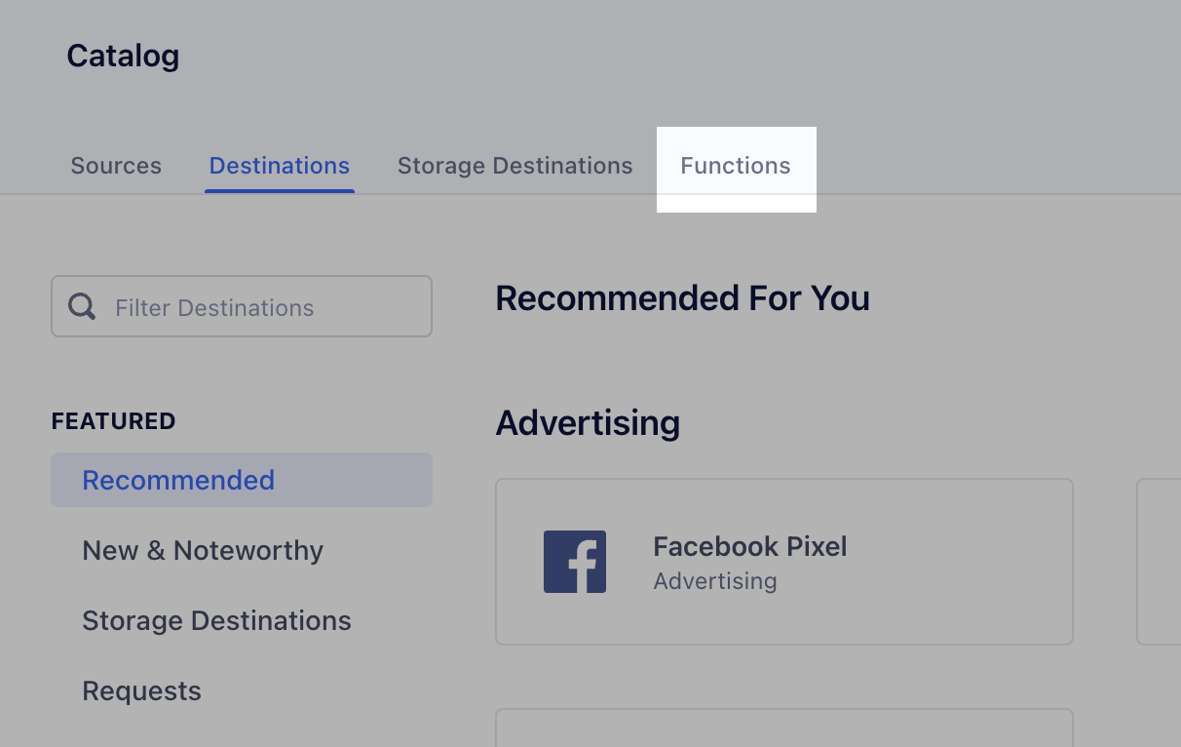Screen dimensions: 1181x747
Task: Choose Storage Destinations in the sidebar list
Action: (x=216, y=620)
